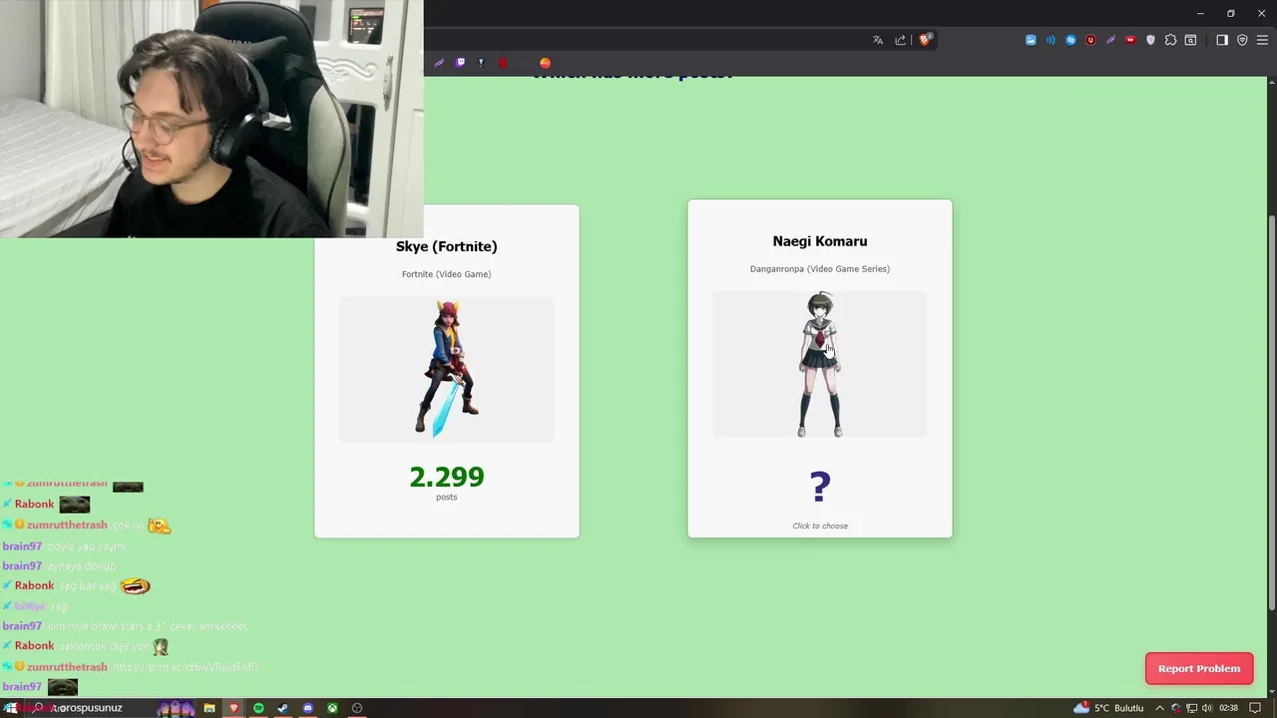The height and width of the screenshot is (718, 1277).
Task: Click the volume speaker icon in tray
Action: click(1207, 708)
